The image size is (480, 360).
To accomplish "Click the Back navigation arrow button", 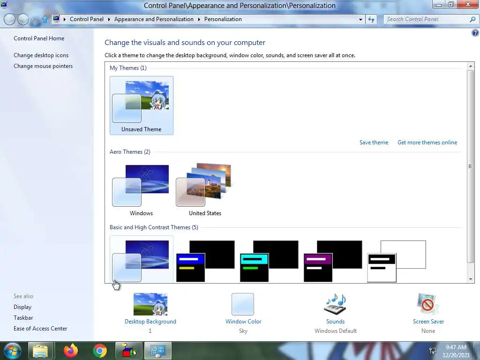I will pos(9,19).
